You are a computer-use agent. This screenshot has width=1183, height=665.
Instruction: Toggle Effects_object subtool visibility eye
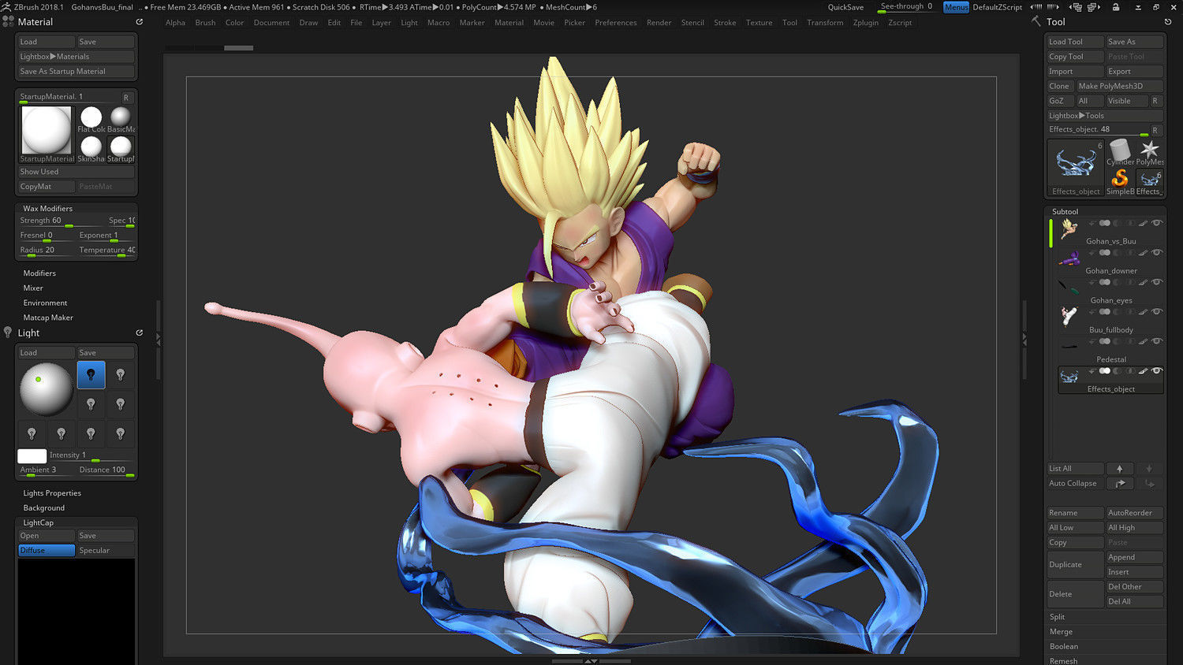point(1157,371)
